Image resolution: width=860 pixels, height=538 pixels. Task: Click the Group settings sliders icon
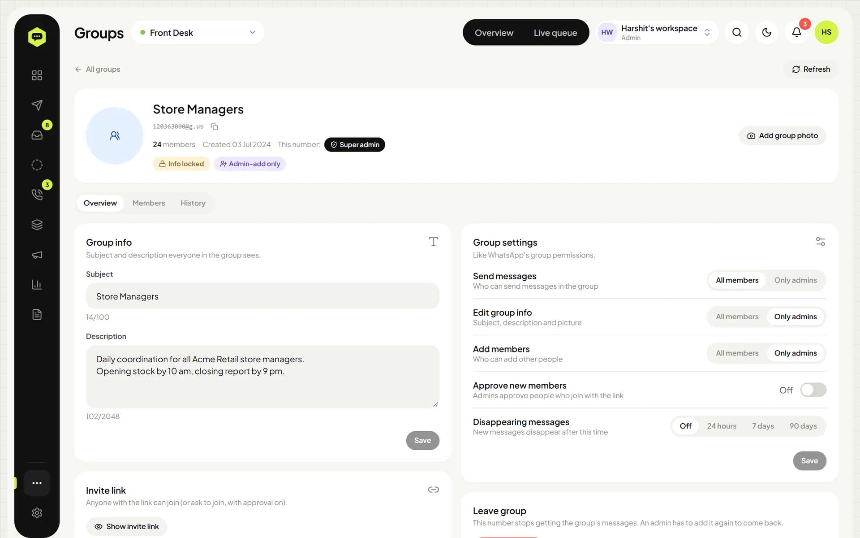click(821, 242)
